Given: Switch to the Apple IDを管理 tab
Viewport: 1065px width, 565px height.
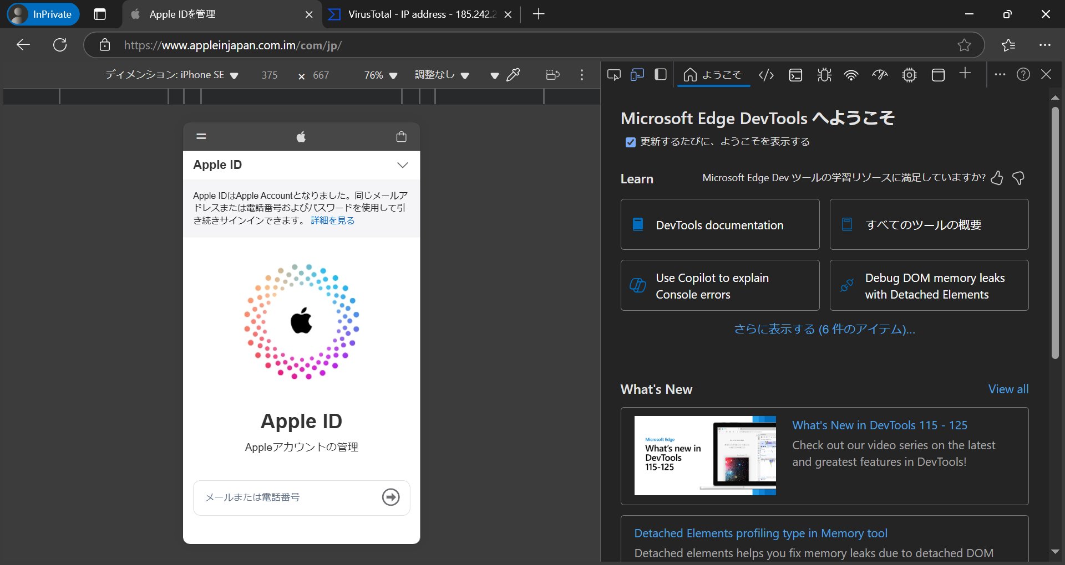Looking at the screenshot, I should 222,14.
